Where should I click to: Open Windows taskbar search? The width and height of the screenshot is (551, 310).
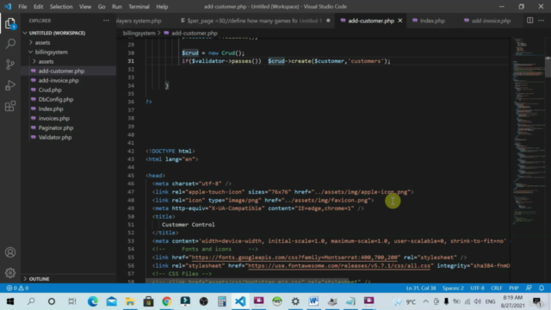click(x=31, y=301)
